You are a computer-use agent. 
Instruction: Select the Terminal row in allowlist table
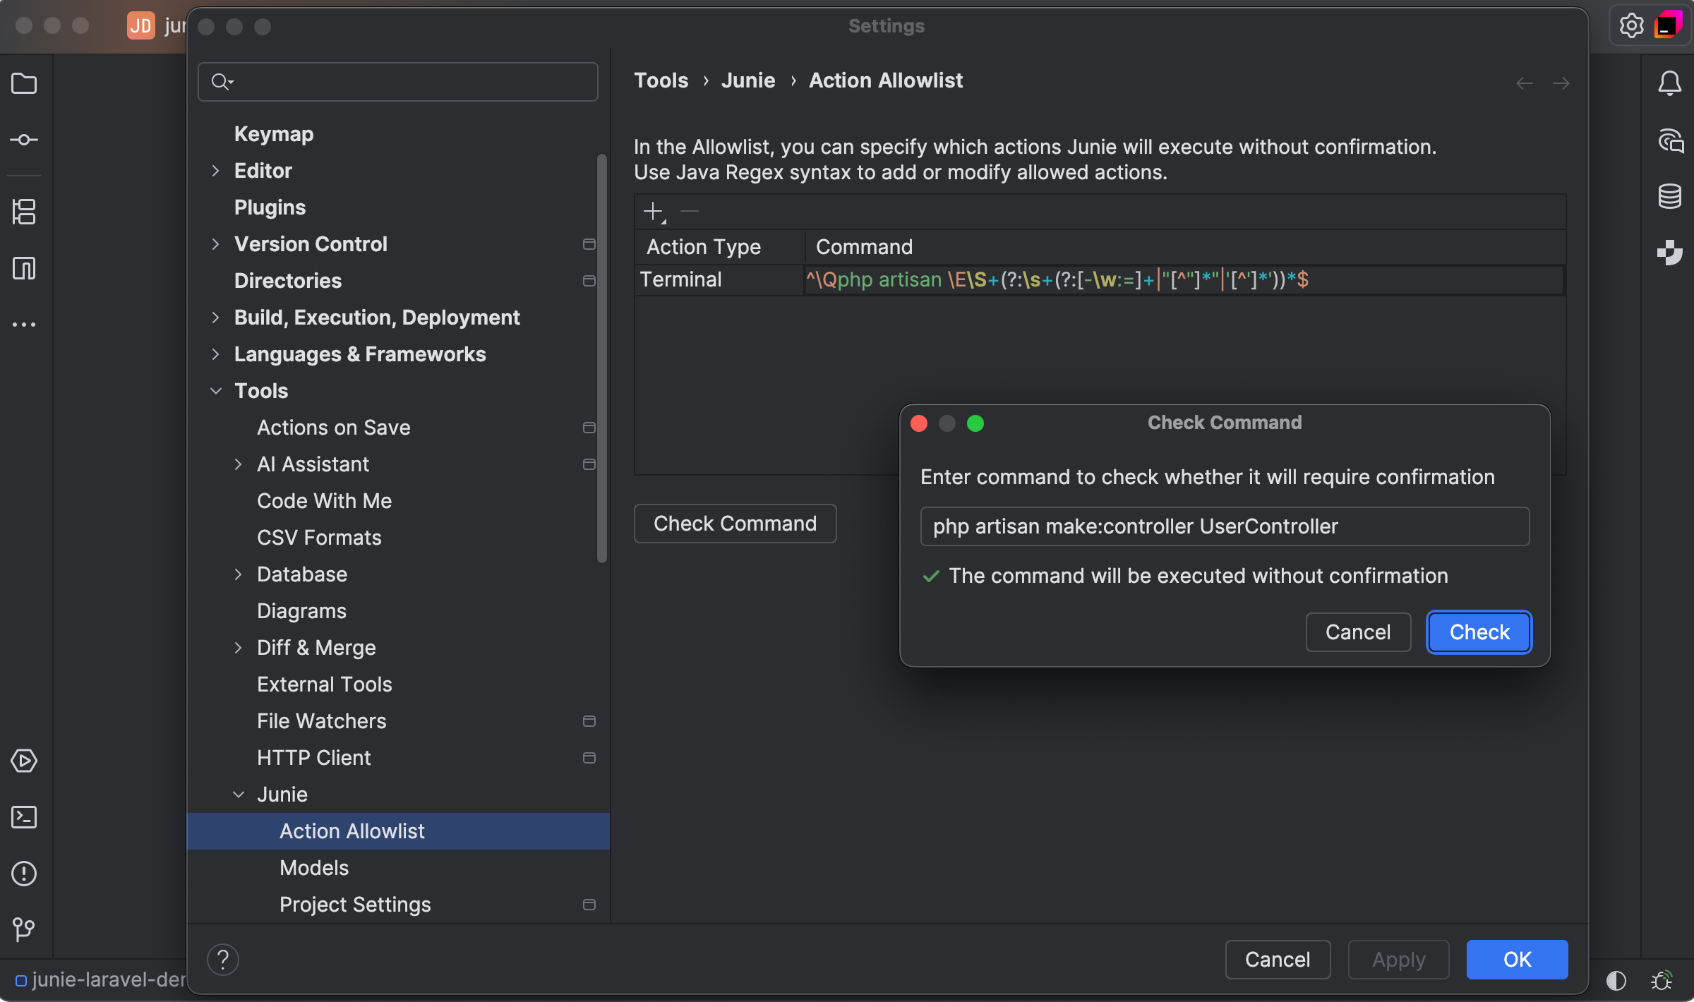click(1098, 280)
